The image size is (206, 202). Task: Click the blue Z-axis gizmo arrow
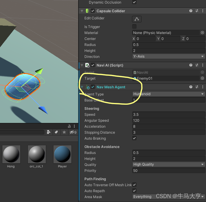(x=43, y=110)
